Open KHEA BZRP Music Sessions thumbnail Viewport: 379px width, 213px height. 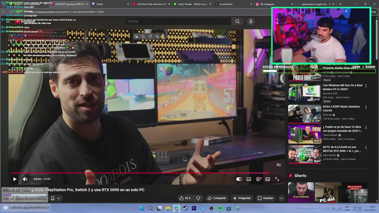pyautogui.click(x=305, y=114)
